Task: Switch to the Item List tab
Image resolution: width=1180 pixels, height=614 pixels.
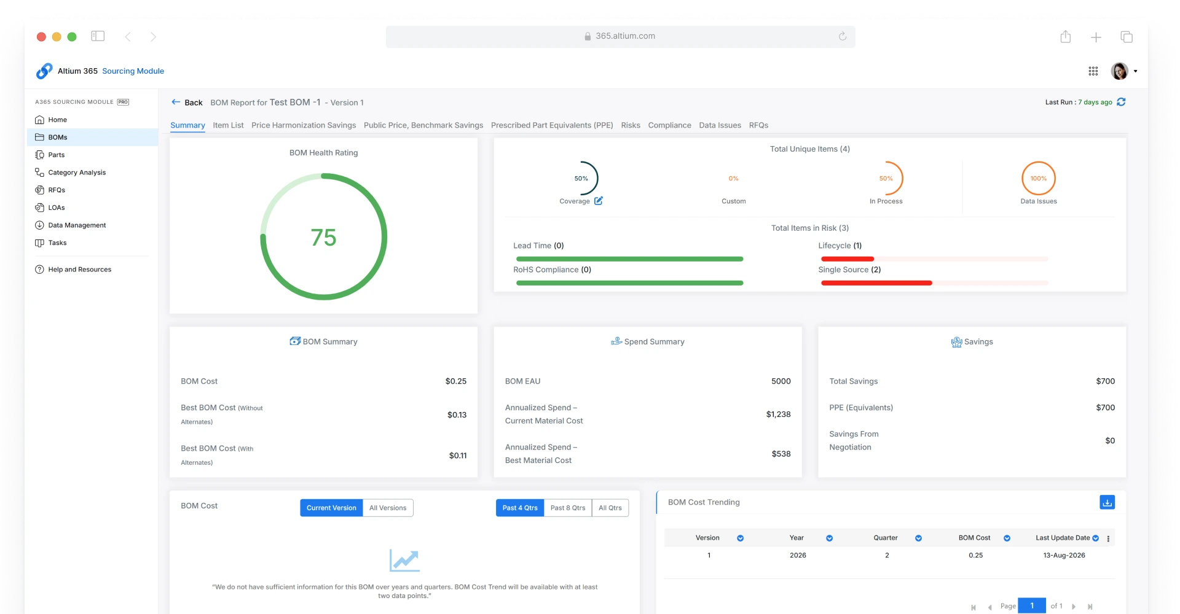Action: click(228, 125)
